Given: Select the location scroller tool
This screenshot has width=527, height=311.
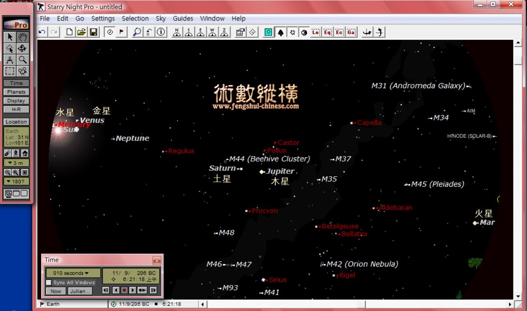Looking at the screenshot, I should click(22, 49).
